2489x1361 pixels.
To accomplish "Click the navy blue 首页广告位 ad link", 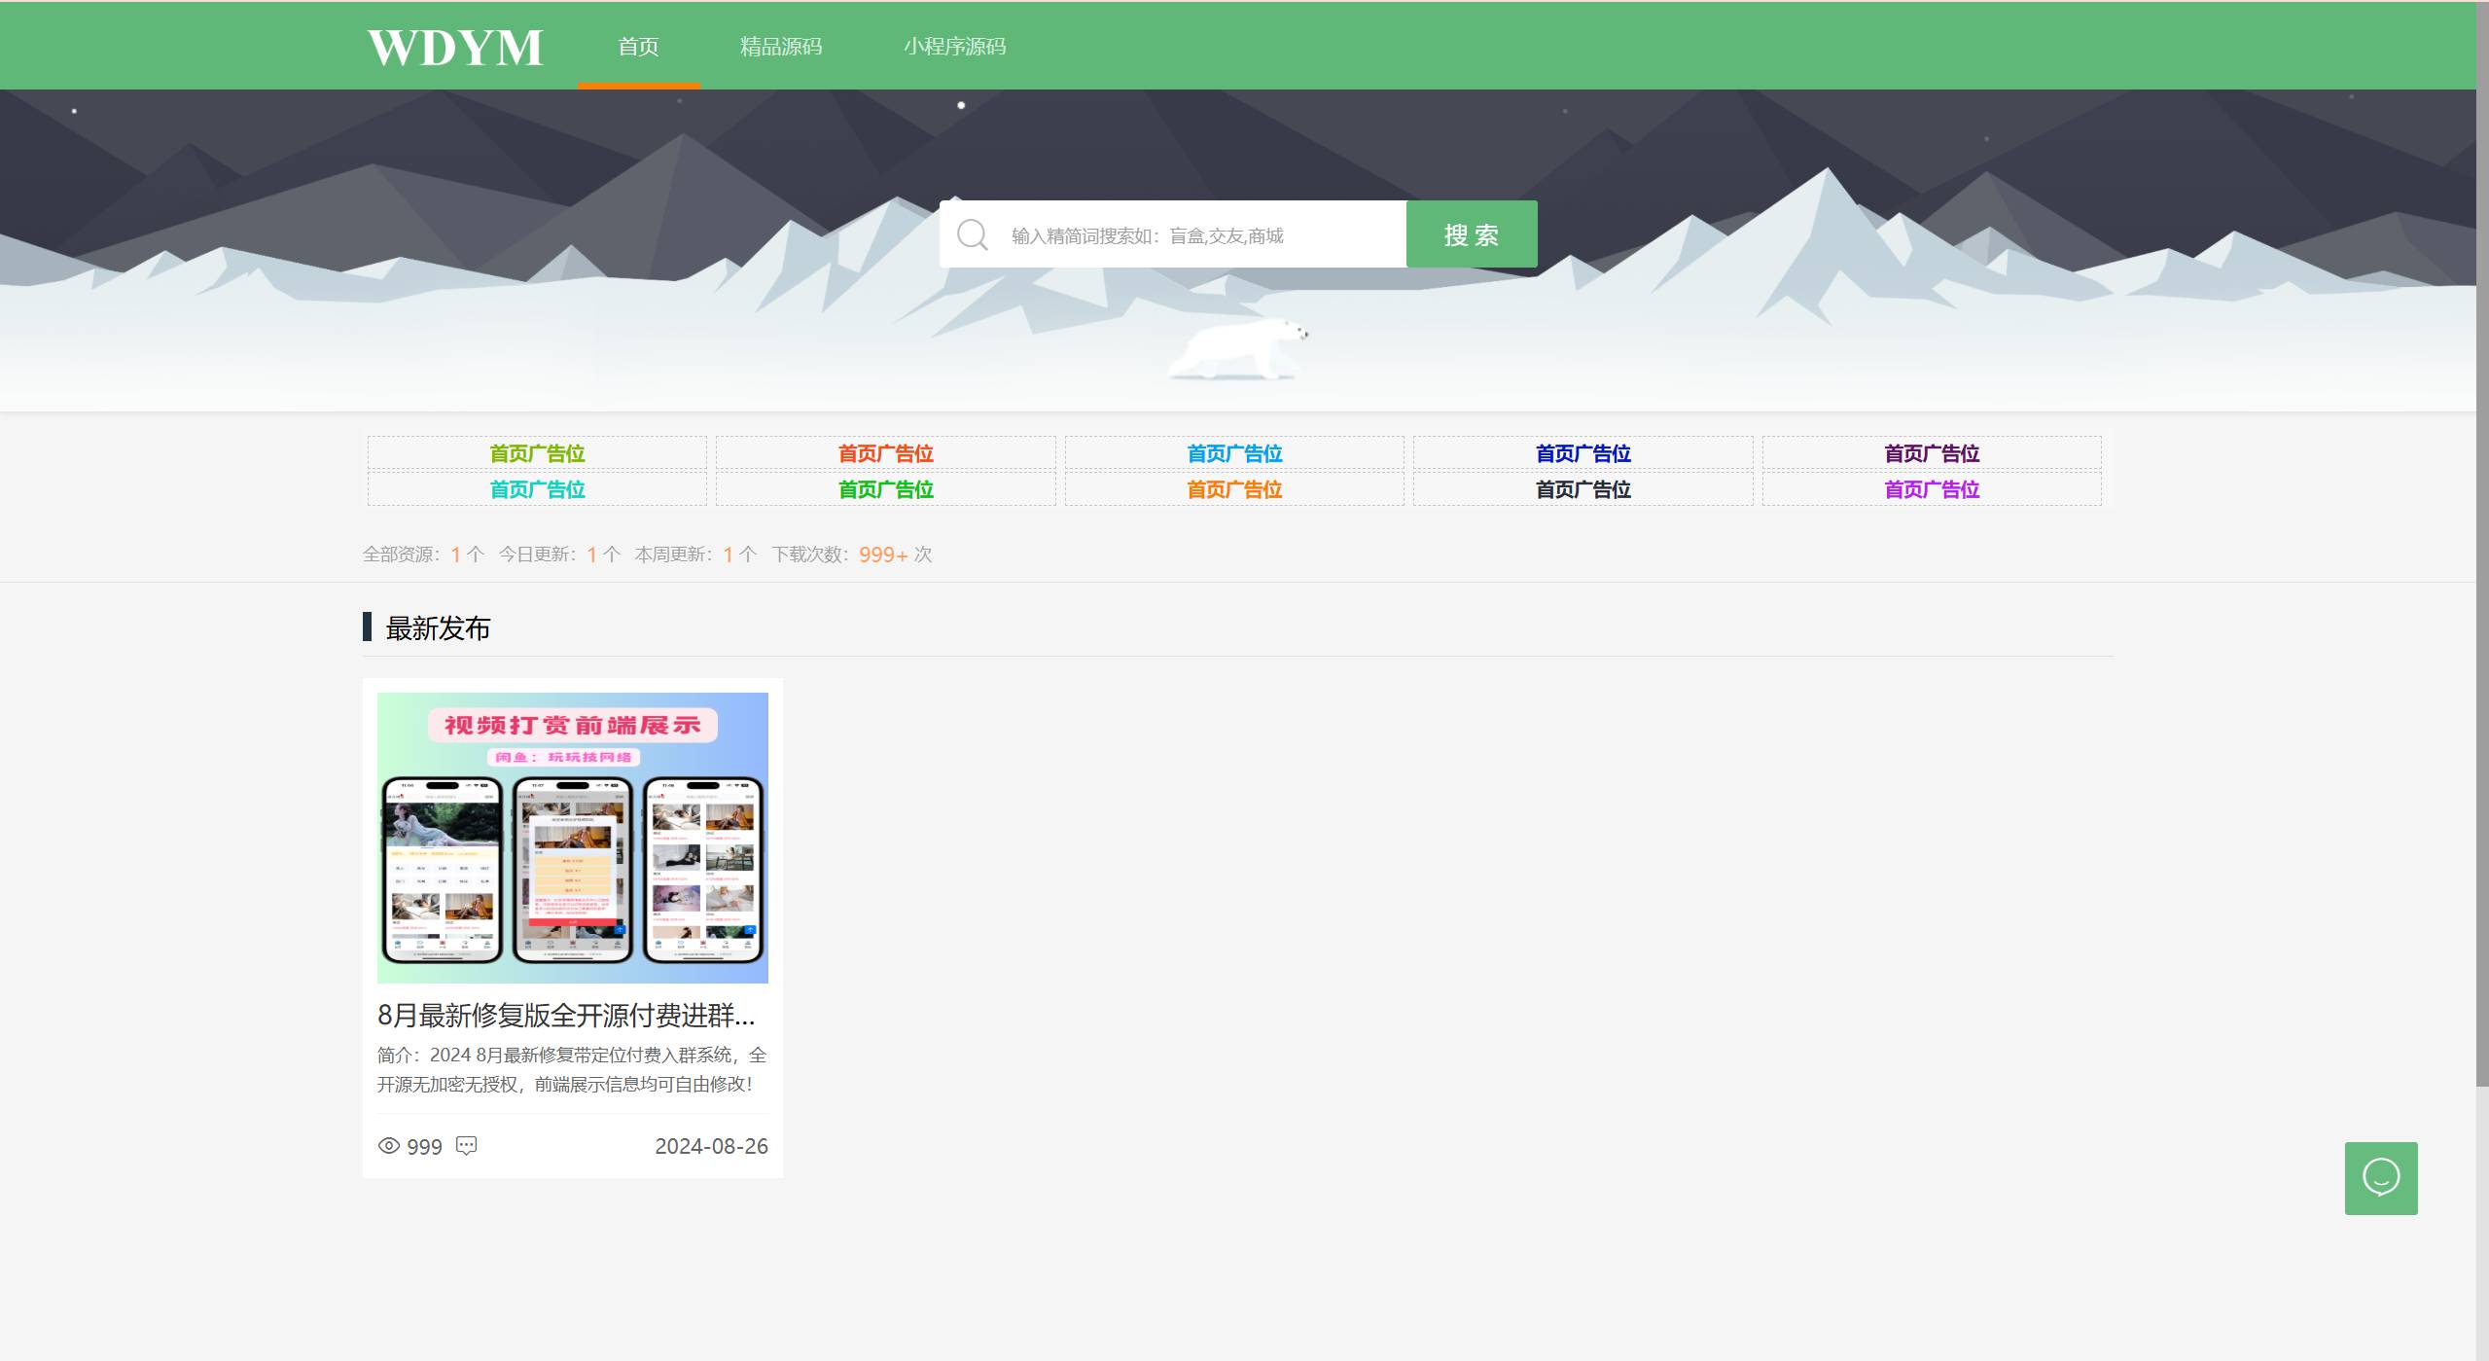I will coord(1582,453).
